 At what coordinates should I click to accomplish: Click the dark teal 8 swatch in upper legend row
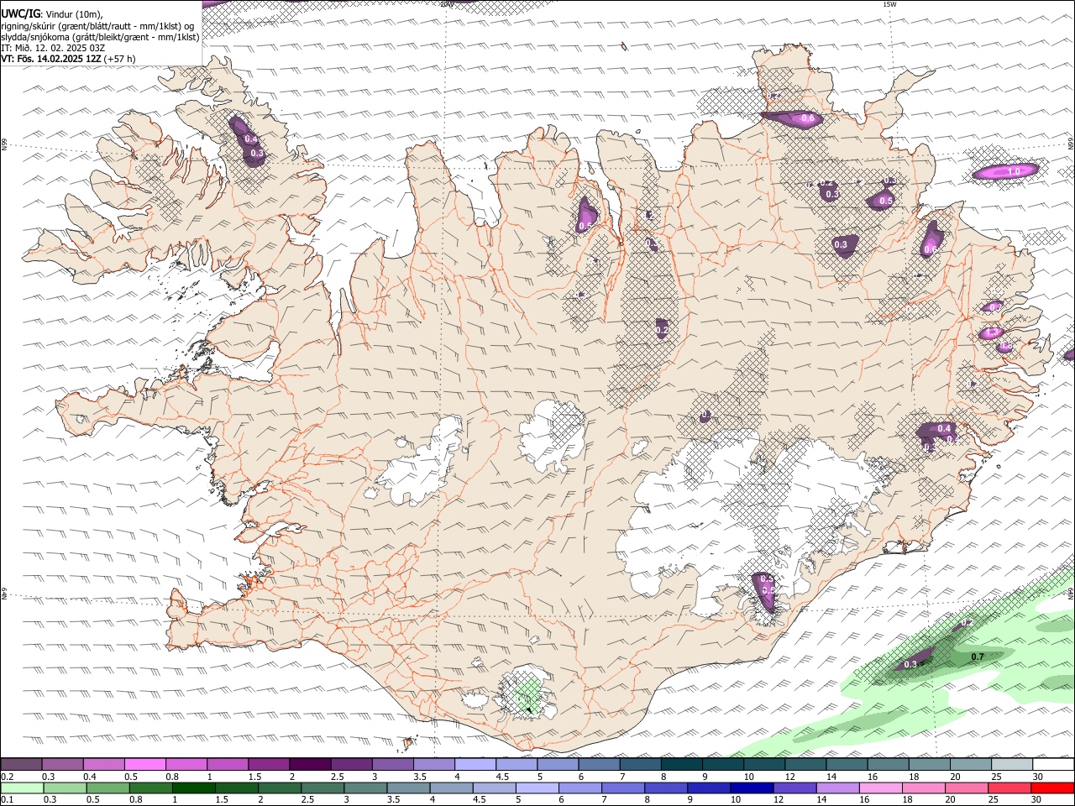click(682, 765)
